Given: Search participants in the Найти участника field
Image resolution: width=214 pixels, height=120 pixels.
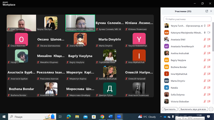Looking at the screenshot, I should [x=187, y=19].
